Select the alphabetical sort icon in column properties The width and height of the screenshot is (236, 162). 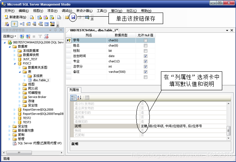click(x=79, y=98)
